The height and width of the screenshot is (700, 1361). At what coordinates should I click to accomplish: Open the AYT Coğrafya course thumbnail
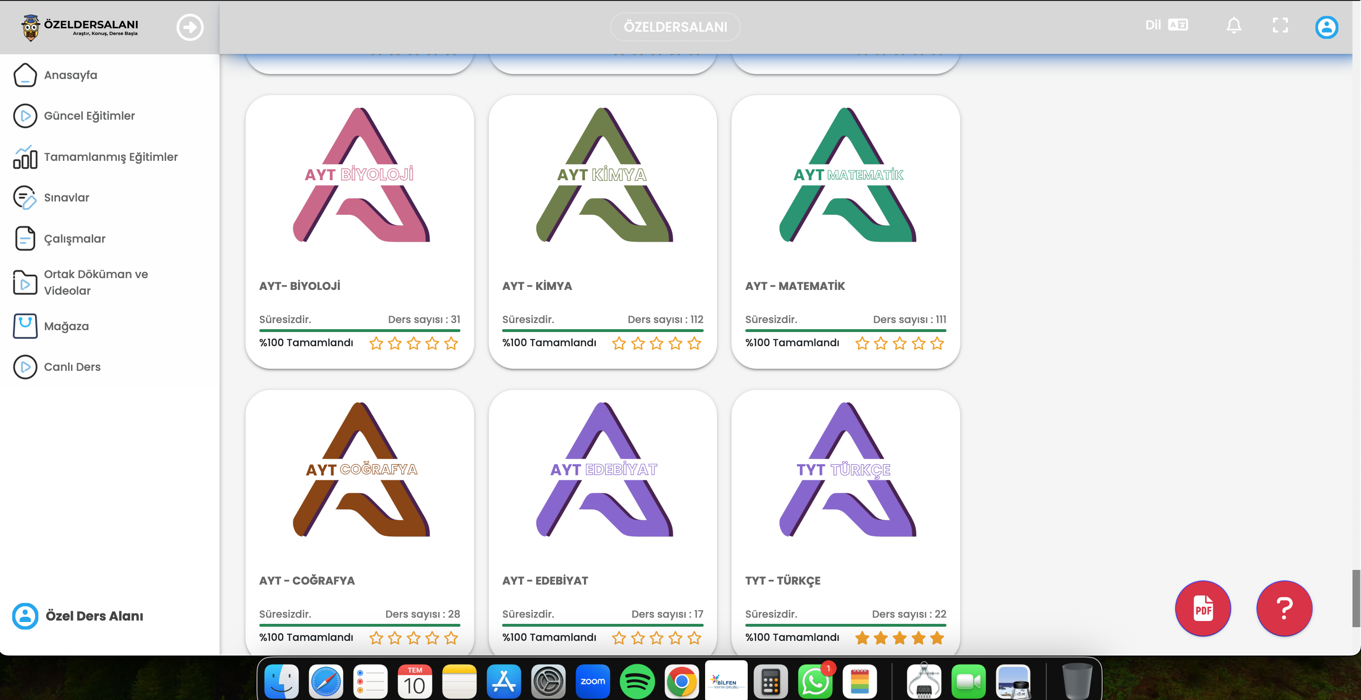[361, 470]
